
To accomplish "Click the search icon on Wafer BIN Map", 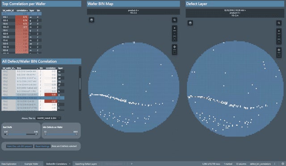I will click(x=175, y=20).
